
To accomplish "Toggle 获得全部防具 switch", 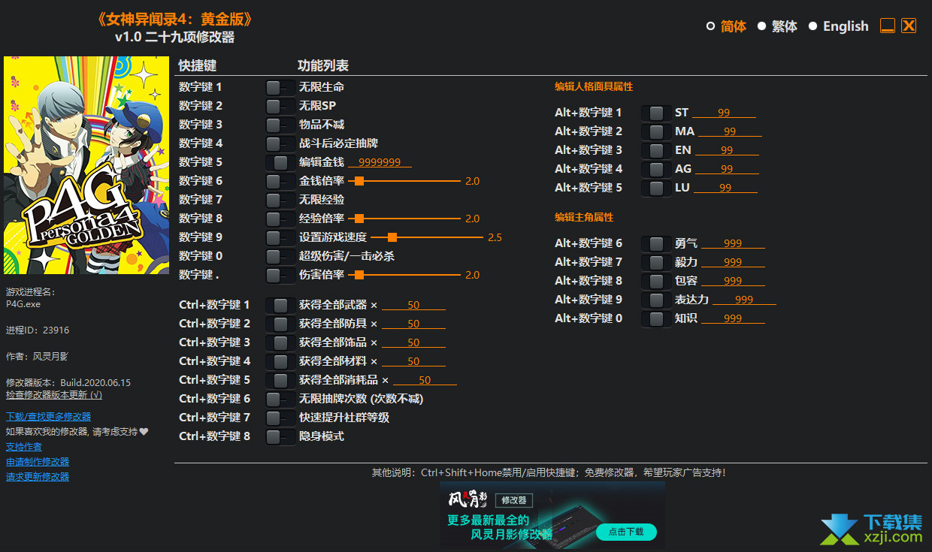I will tap(280, 324).
